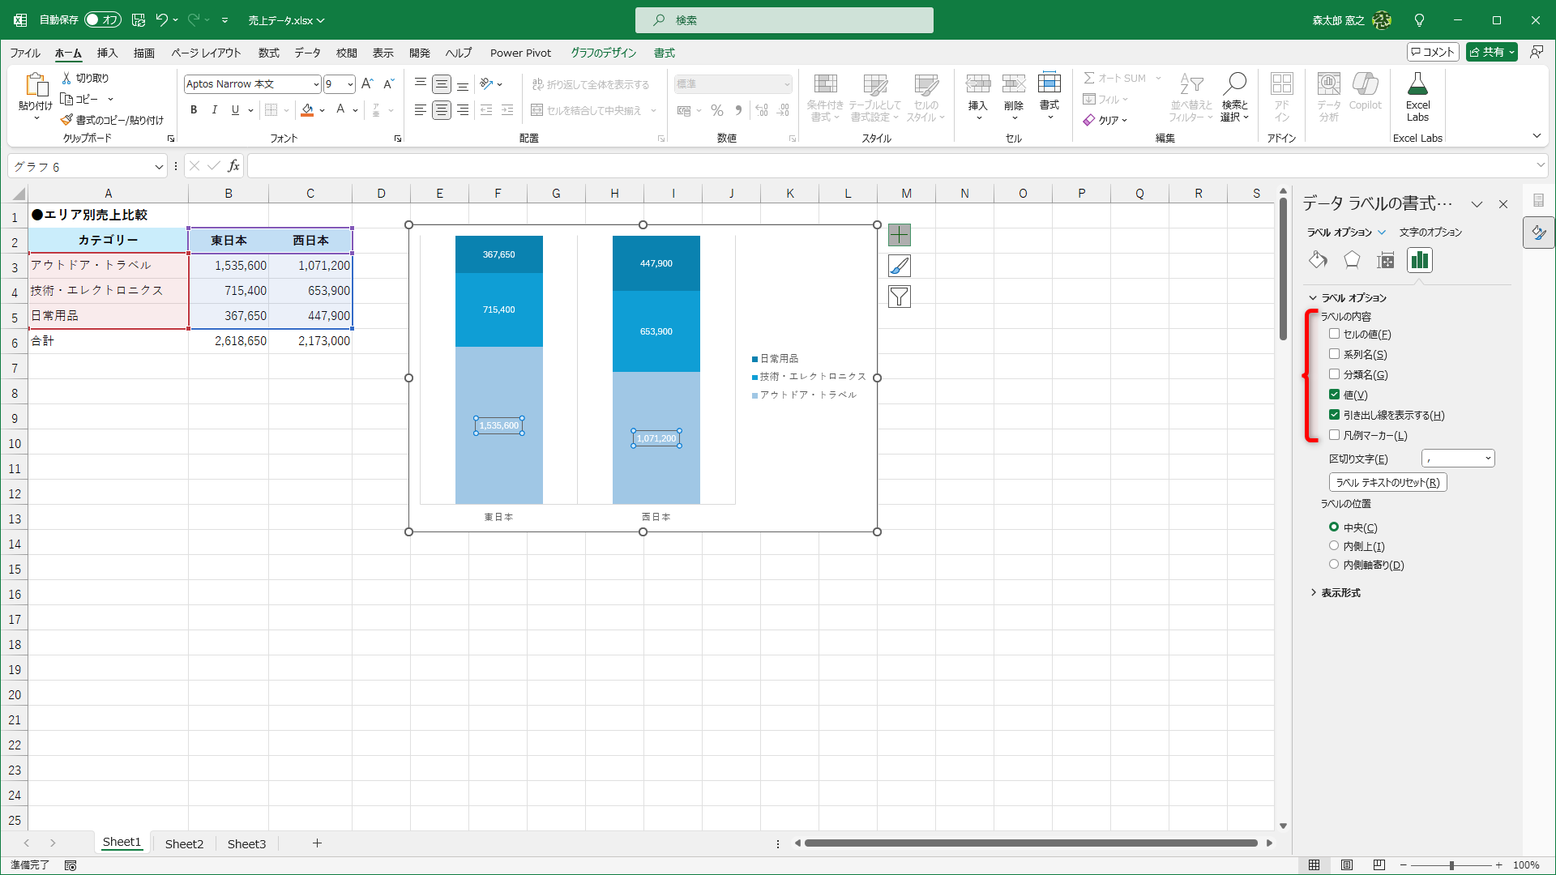Uncheck the 値 checkbox

coord(1334,395)
